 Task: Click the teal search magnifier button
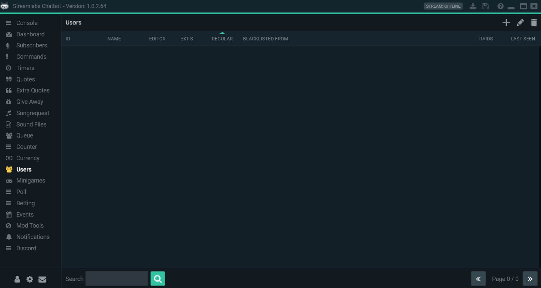pos(158,279)
